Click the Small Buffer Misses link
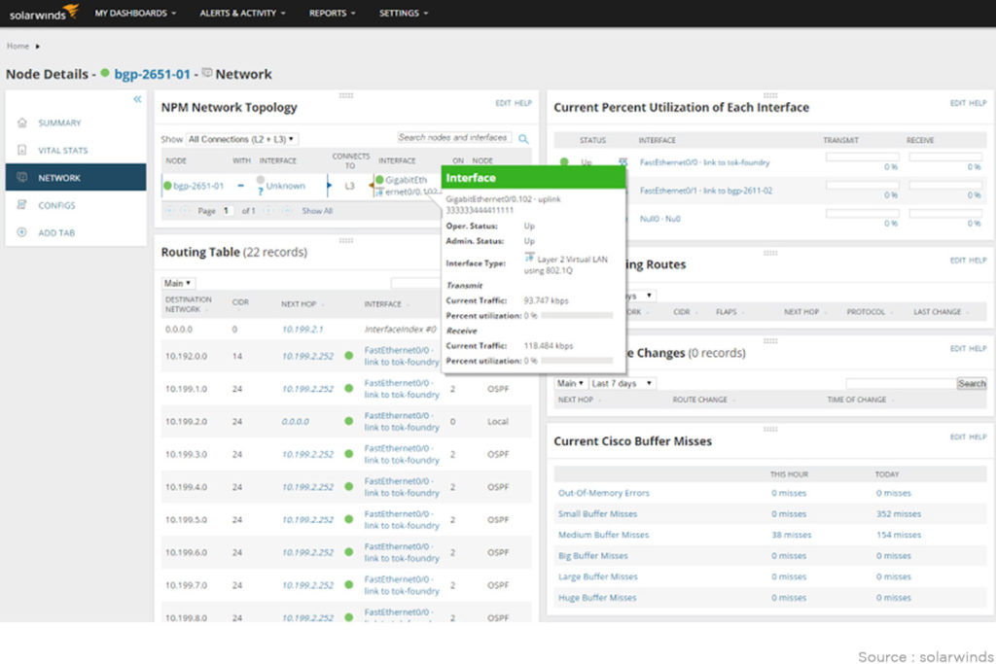 click(597, 513)
